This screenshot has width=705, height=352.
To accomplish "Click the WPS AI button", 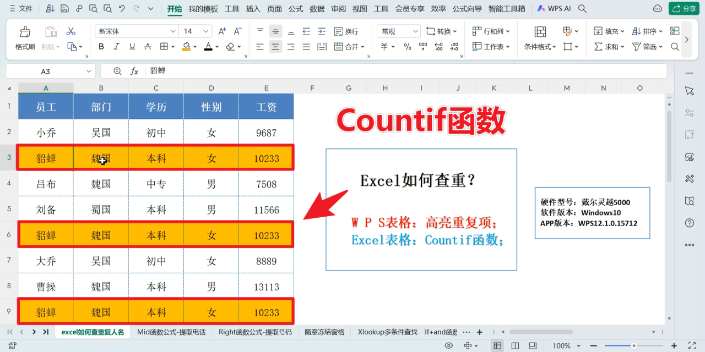I will point(554,9).
